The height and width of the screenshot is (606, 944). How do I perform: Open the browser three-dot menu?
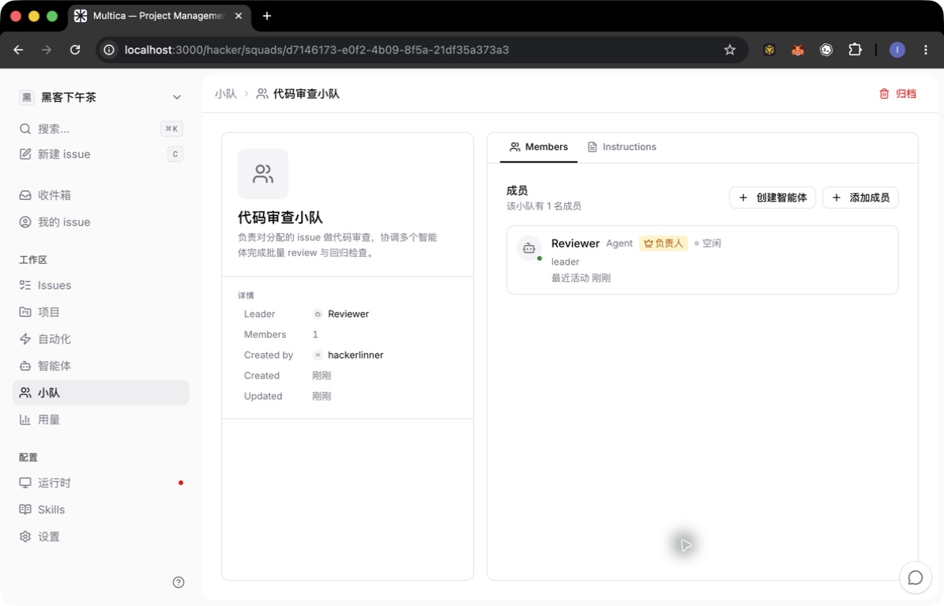926,50
